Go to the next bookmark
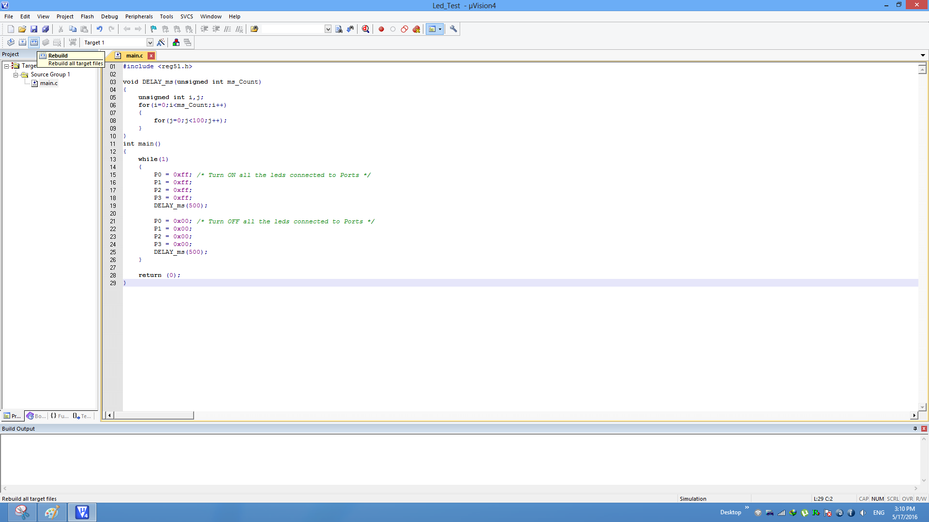This screenshot has width=929, height=522. (177, 29)
